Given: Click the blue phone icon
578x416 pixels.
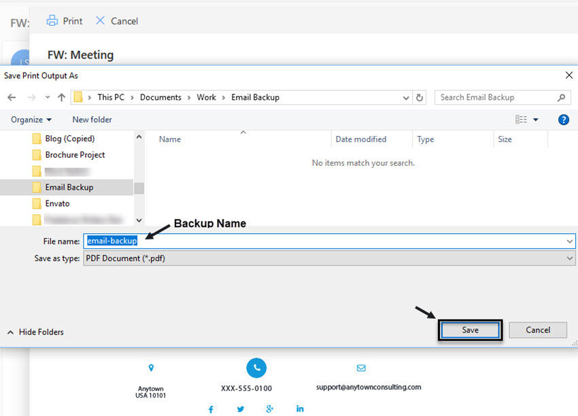Looking at the screenshot, I should click(256, 368).
